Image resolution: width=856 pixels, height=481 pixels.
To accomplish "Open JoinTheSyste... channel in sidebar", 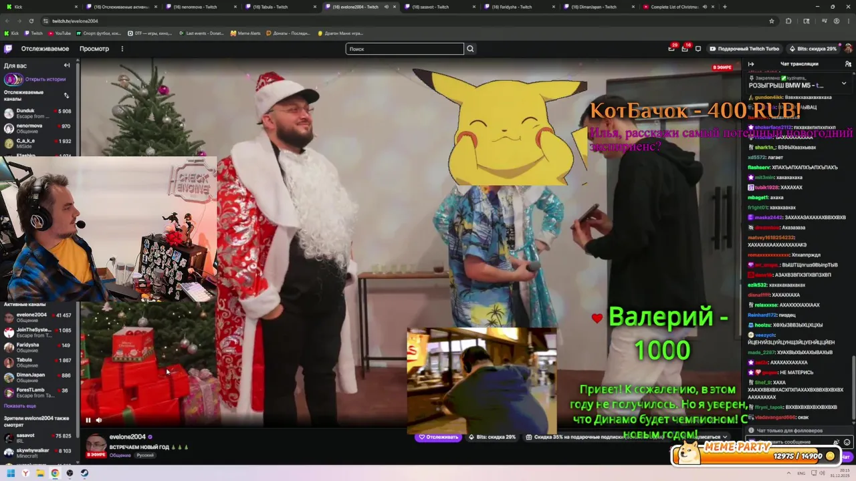I will point(37,332).
